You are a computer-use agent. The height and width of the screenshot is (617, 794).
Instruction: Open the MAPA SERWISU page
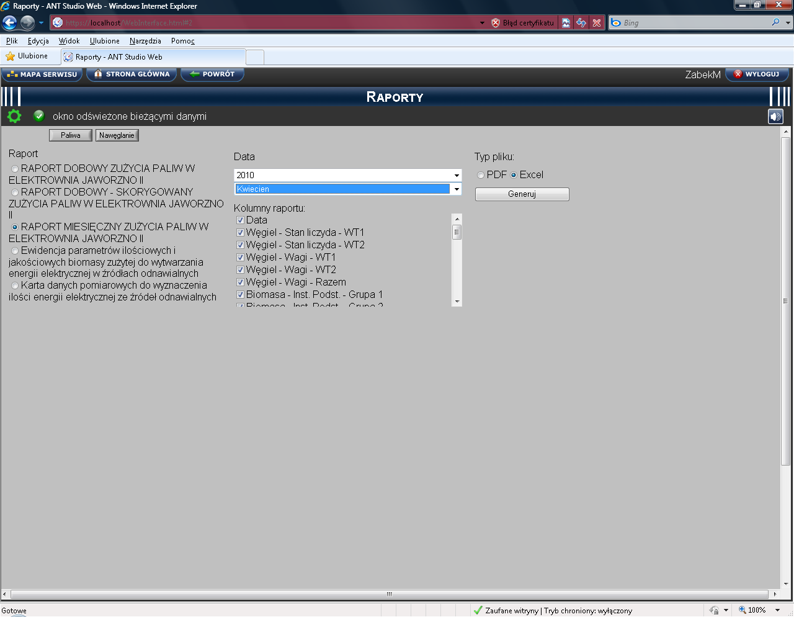42,74
